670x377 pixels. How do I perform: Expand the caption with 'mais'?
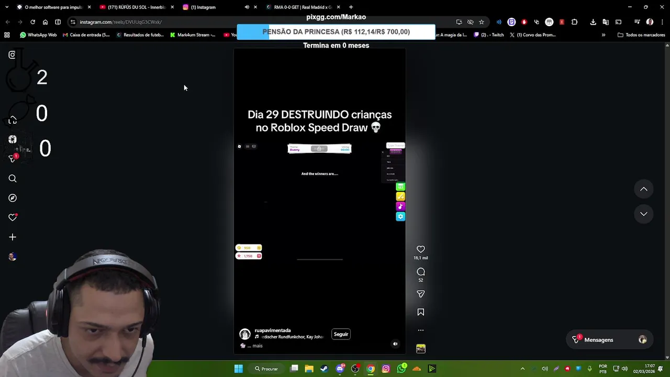(257, 346)
